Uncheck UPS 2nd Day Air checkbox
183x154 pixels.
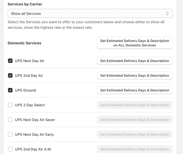10,76
